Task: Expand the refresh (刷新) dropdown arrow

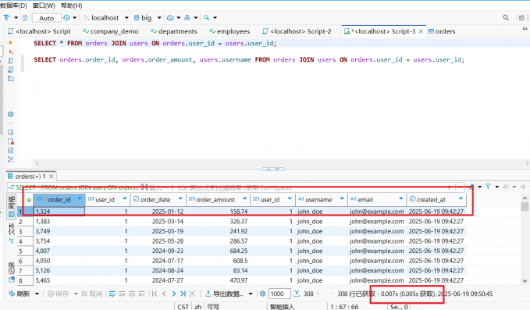Action: click(x=37, y=294)
